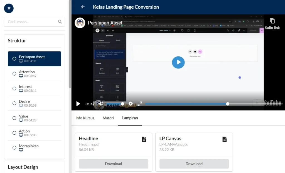Pick the Action lesson circle
Viewport: 285px width, 173px height.
click(x=14, y=133)
